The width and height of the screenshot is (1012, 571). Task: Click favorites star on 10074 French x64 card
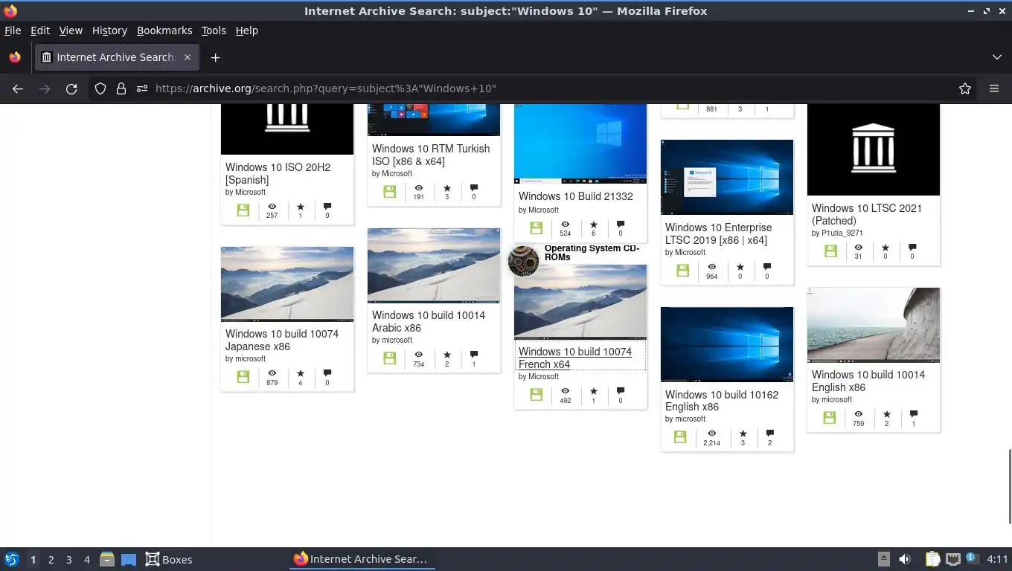(594, 391)
